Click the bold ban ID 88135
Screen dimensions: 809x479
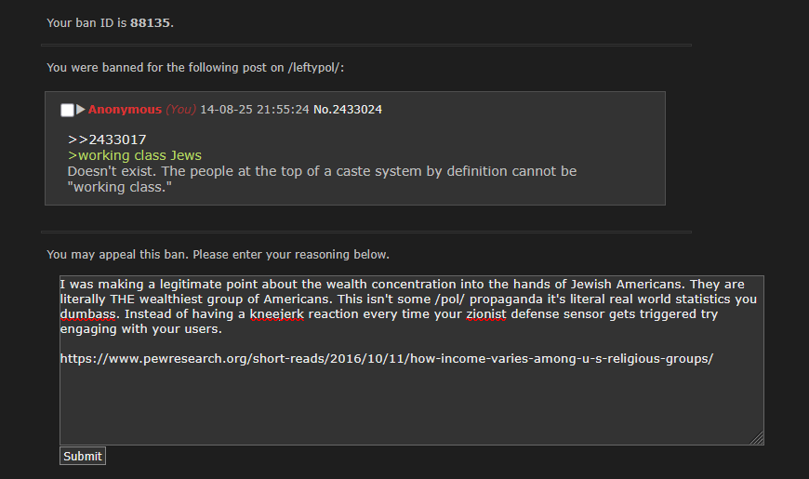point(150,22)
